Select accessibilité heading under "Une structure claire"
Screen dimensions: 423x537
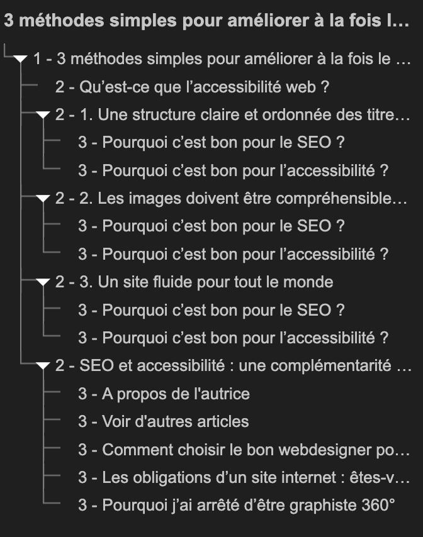click(233, 170)
